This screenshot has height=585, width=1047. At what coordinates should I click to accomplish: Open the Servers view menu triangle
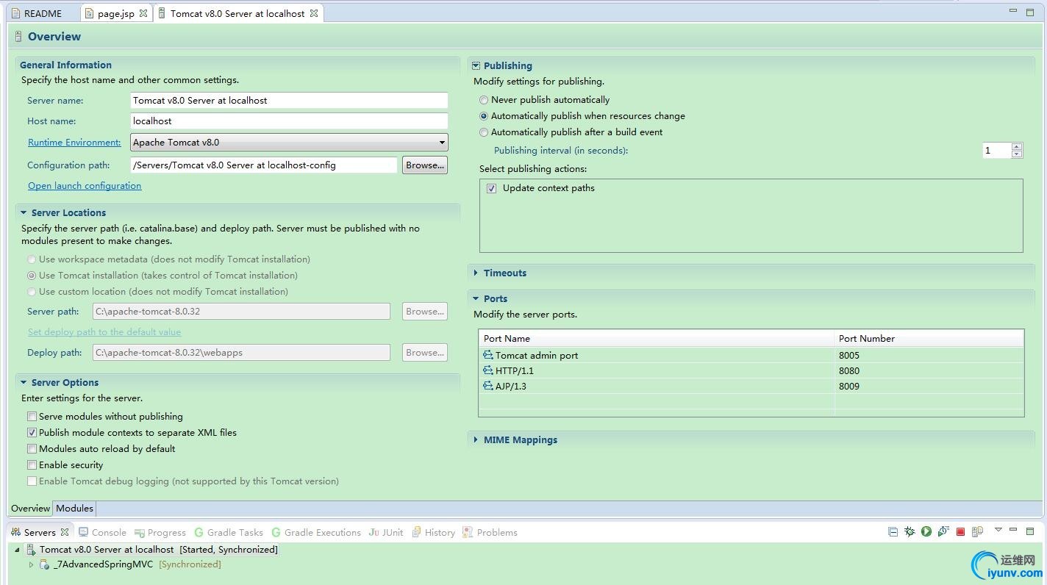tap(998, 530)
